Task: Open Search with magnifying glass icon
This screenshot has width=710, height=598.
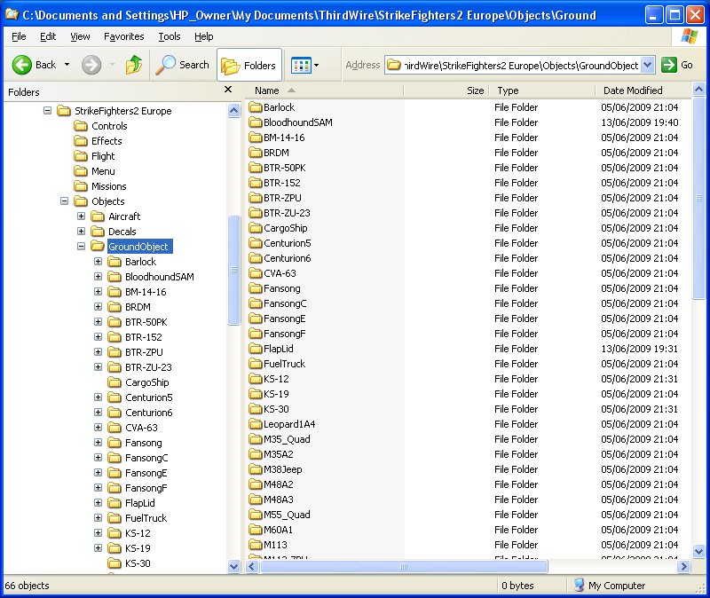Action: (165, 65)
